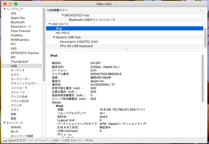The width and height of the screenshot is (209, 144).
Task: Click USB in the bottom path bar
Action: 55,140
